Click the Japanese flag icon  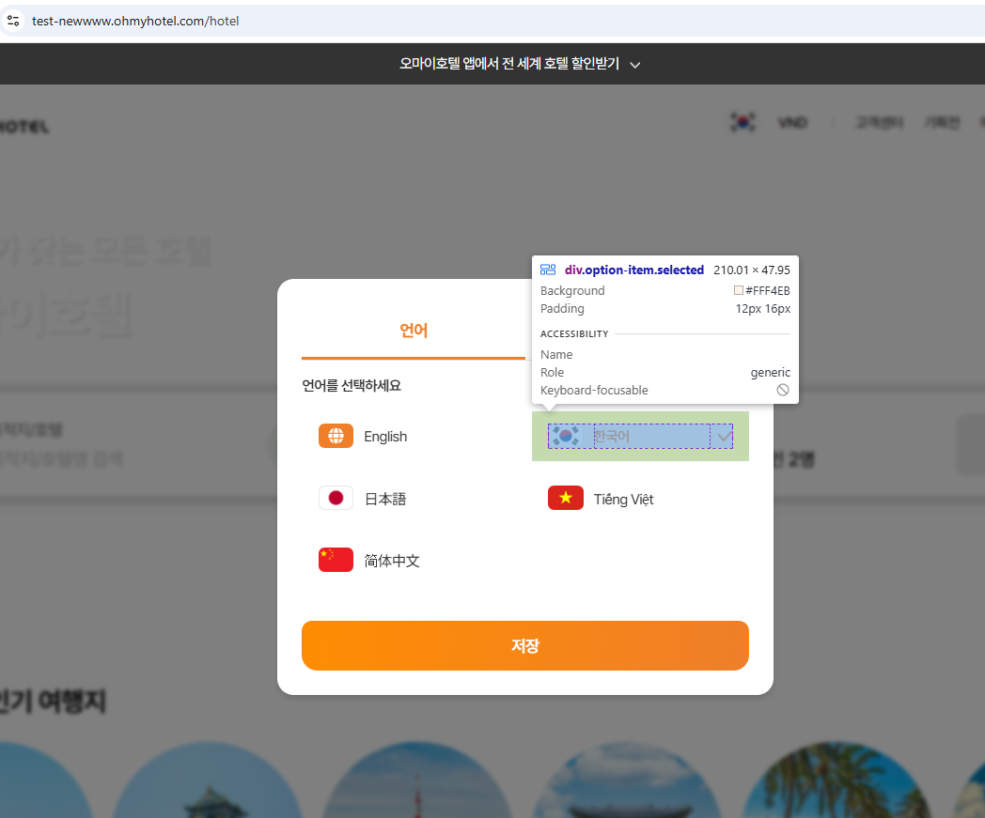336,498
